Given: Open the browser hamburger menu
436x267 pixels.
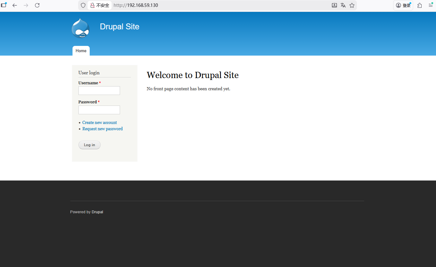Looking at the screenshot, I should (x=431, y=5).
